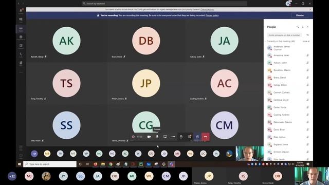
Task: Hang up the call with red button
Action: click(x=206, y=137)
